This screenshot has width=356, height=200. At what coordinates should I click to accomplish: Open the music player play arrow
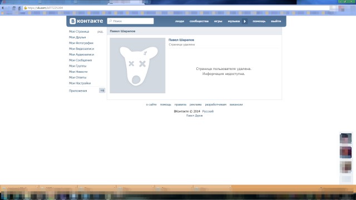click(245, 21)
